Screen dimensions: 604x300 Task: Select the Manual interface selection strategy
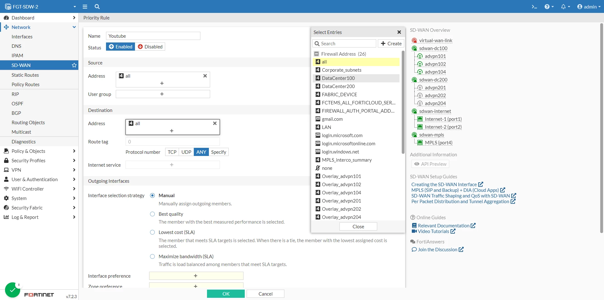click(x=153, y=195)
